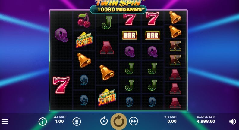Click the balance amount 4,998.60
The height and width of the screenshot is (130, 239).
(206, 121)
